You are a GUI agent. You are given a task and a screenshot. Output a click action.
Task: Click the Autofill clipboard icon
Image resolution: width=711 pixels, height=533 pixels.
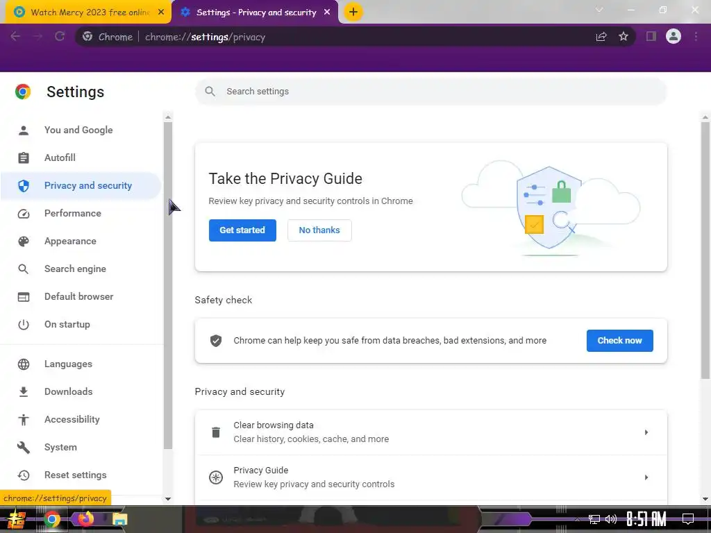click(x=24, y=158)
